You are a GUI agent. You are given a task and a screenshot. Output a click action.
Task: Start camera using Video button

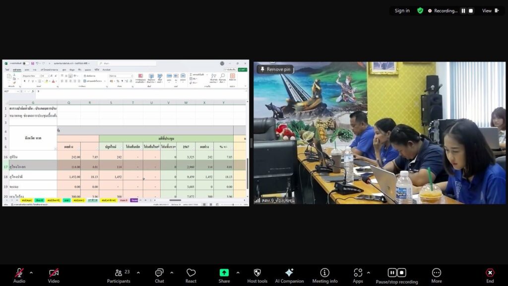[54, 273]
